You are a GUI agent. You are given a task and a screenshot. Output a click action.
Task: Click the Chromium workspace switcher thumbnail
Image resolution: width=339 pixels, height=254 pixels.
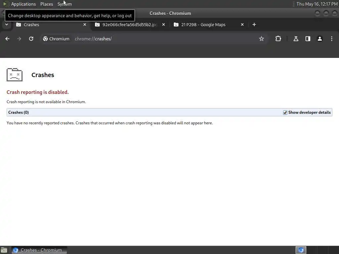(x=301, y=250)
